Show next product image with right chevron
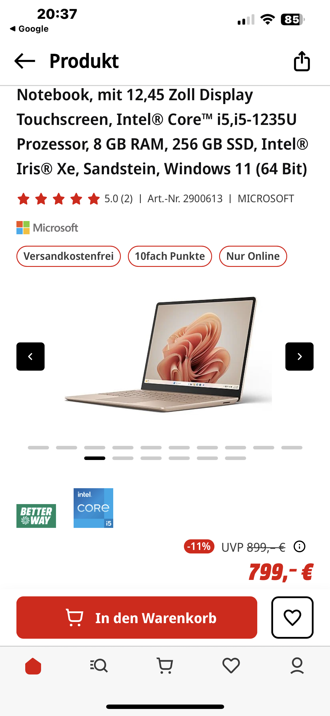Image resolution: width=330 pixels, height=716 pixels. point(299,357)
